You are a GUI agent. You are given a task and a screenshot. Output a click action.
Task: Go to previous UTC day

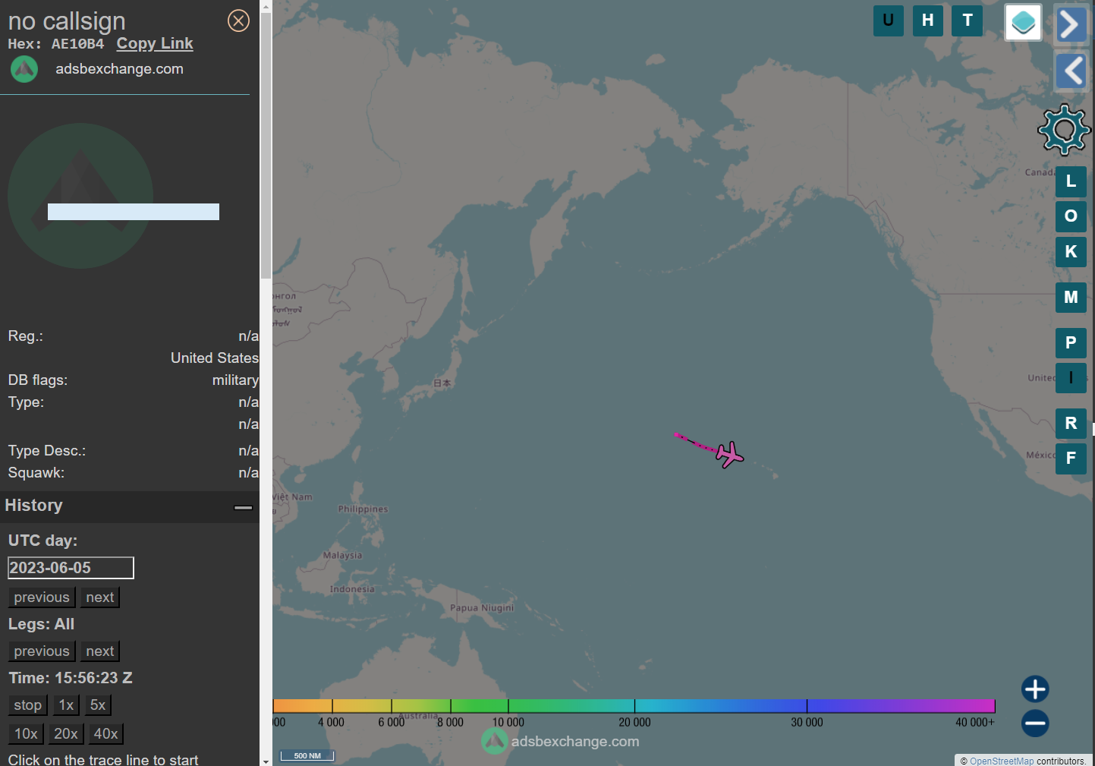point(42,597)
